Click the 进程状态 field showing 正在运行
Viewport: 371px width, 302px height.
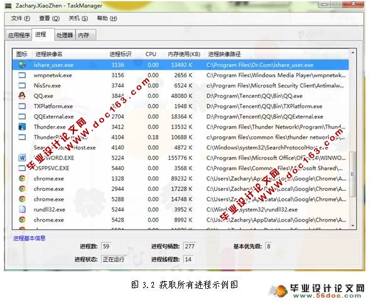pyautogui.click(x=114, y=259)
